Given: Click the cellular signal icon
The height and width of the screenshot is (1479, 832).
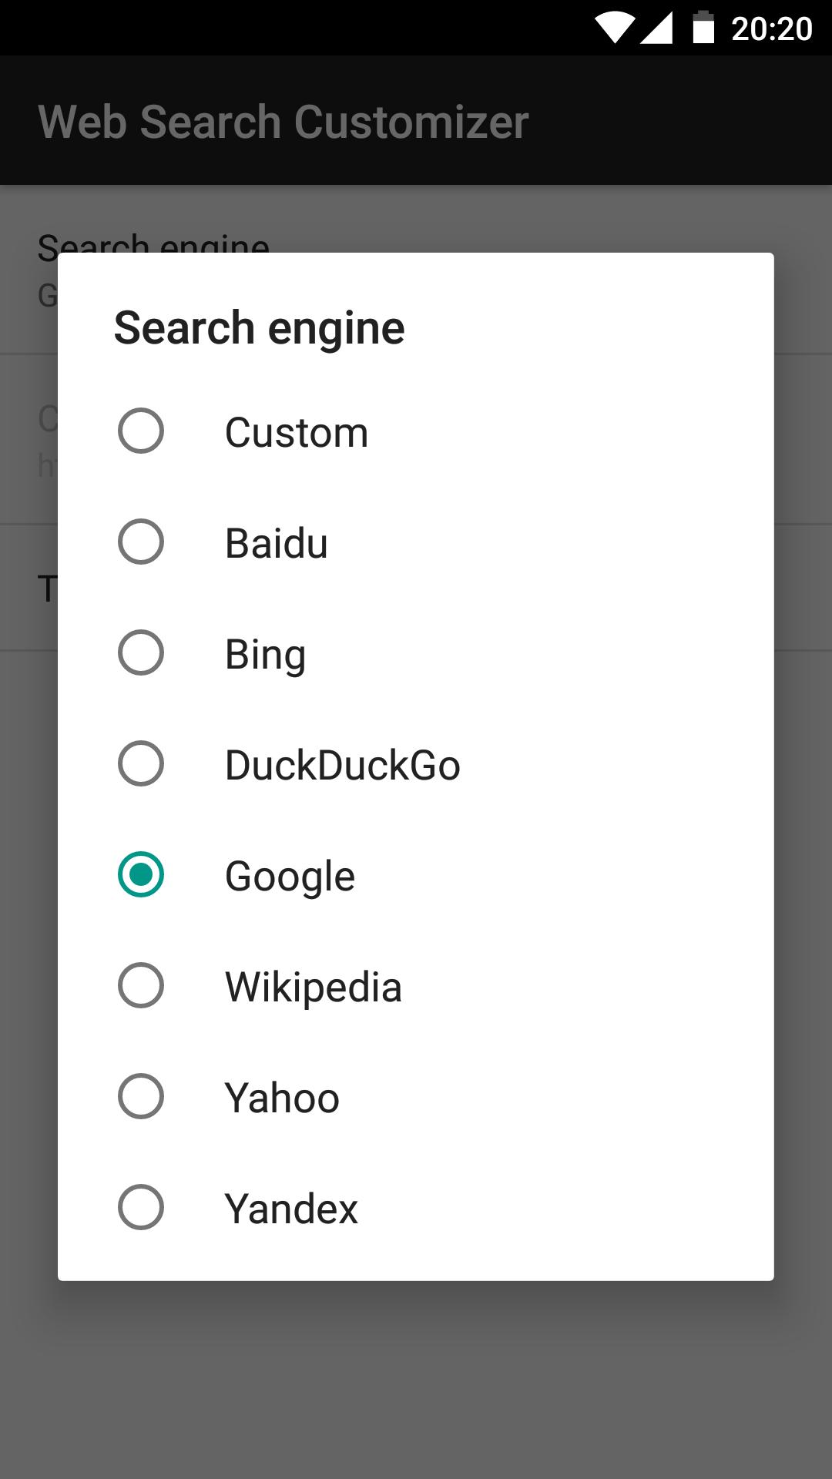Looking at the screenshot, I should coord(656,28).
